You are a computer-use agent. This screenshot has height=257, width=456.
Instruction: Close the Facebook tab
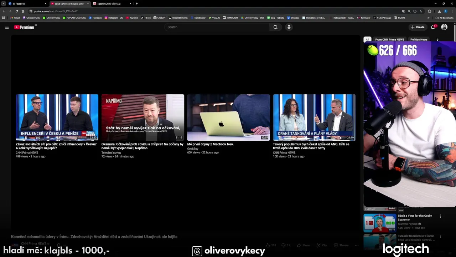[x=46, y=4]
